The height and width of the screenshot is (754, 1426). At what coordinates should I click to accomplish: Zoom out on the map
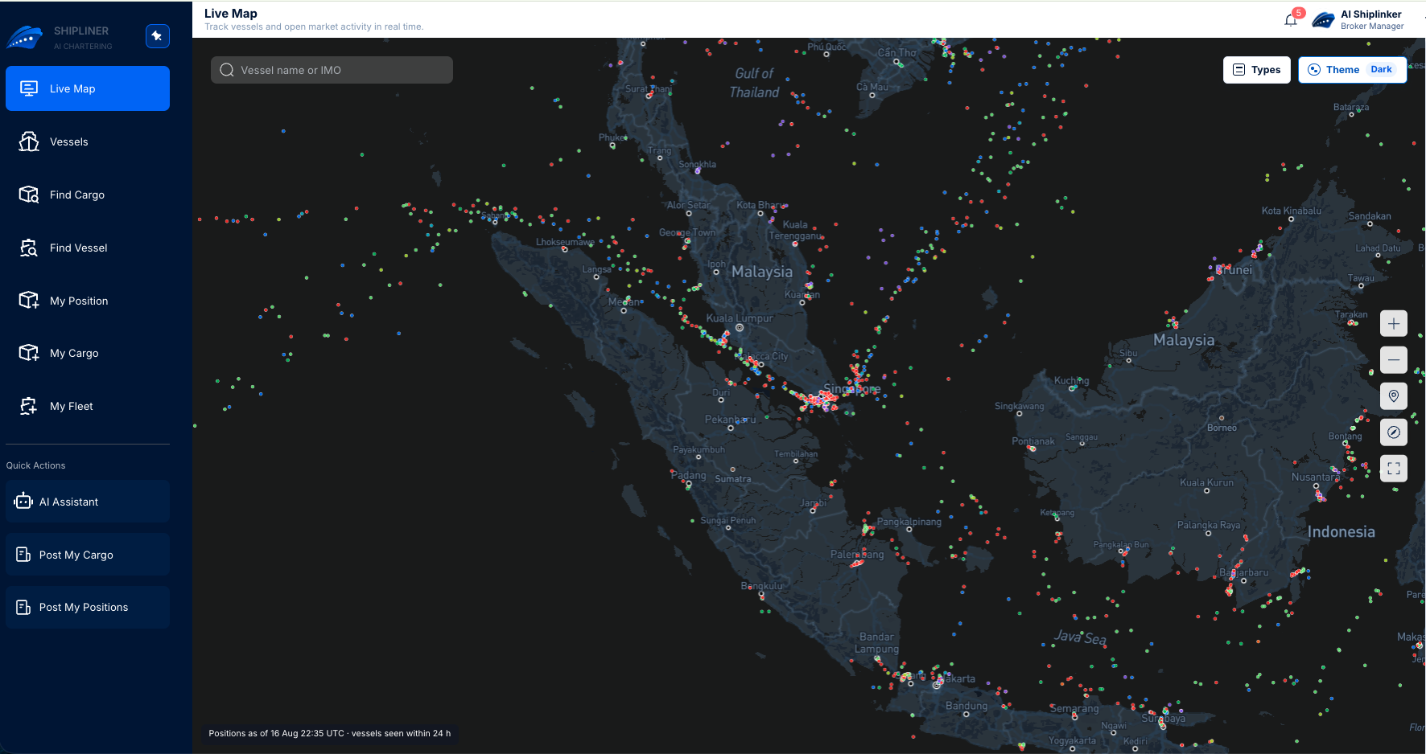[1394, 359]
